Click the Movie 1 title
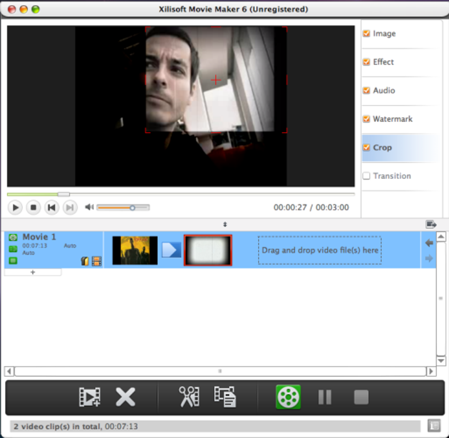Screen dimensions: 449x438 click(x=39, y=237)
